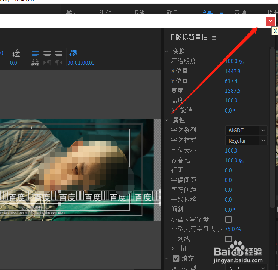Screen dimensions: 278x270
Task: Switch to the 效果 workspace tab
Action: pyautogui.click(x=206, y=12)
